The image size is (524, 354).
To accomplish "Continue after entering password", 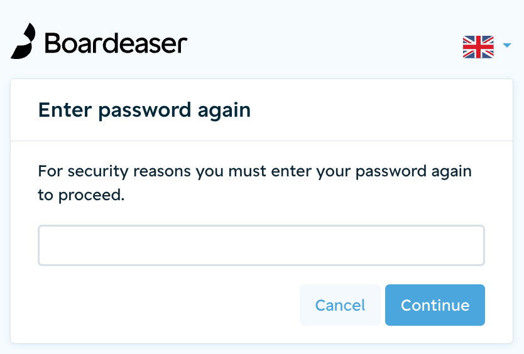I will (435, 305).
